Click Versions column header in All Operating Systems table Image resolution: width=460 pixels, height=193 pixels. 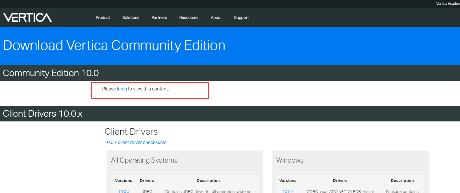(123, 181)
